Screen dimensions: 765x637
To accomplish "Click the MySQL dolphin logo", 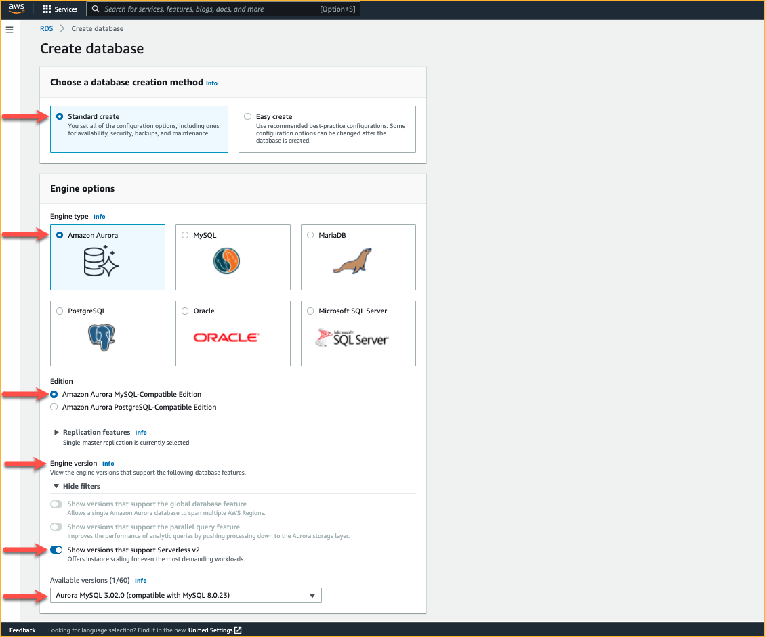I will pos(226,261).
